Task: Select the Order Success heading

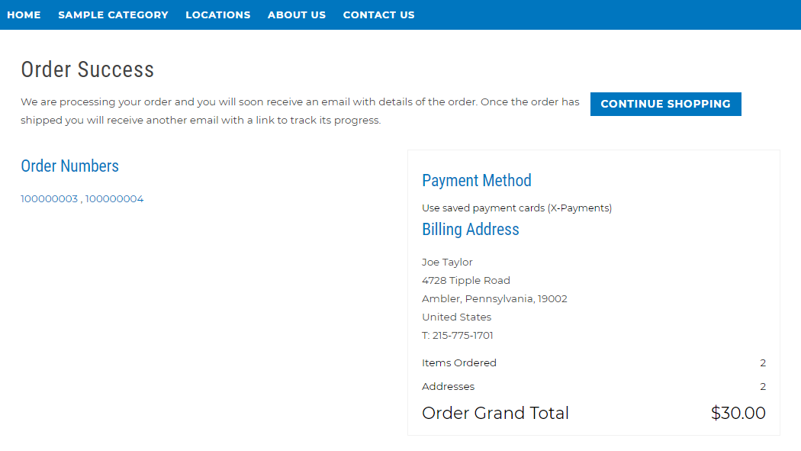Action: 88,69
